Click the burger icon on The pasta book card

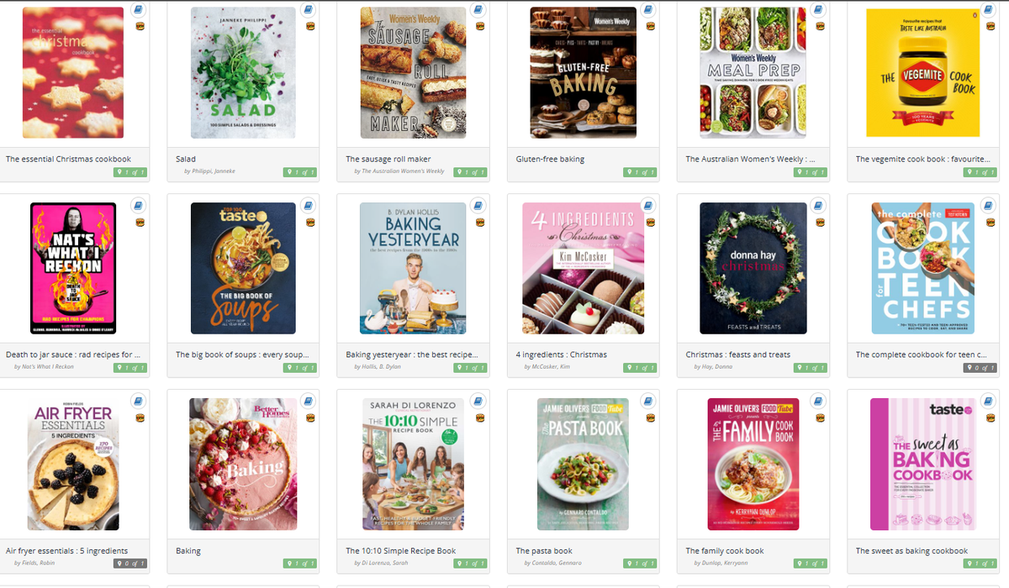click(x=649, y=417)
